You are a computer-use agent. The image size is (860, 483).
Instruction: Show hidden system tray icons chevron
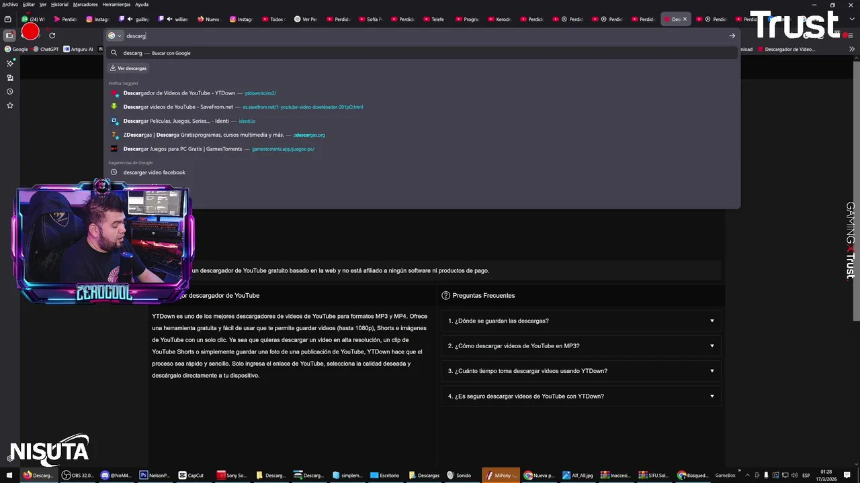(748, 475)
